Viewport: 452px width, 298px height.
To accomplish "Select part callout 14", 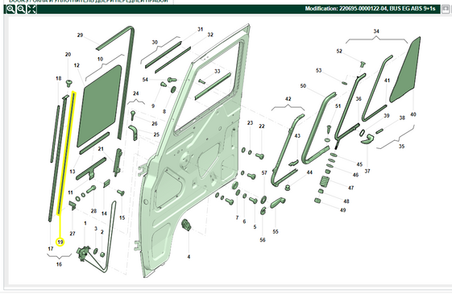I will (104, 213).
